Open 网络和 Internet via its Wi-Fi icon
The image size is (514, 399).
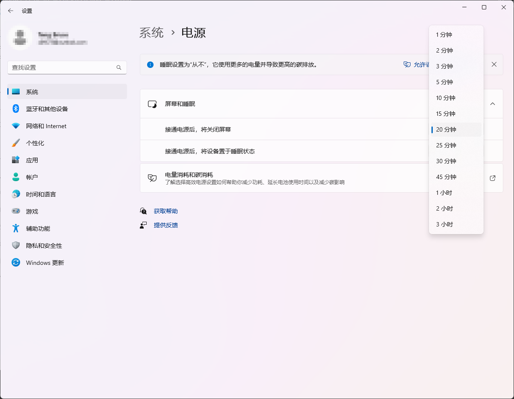click(x=16, y=126)
